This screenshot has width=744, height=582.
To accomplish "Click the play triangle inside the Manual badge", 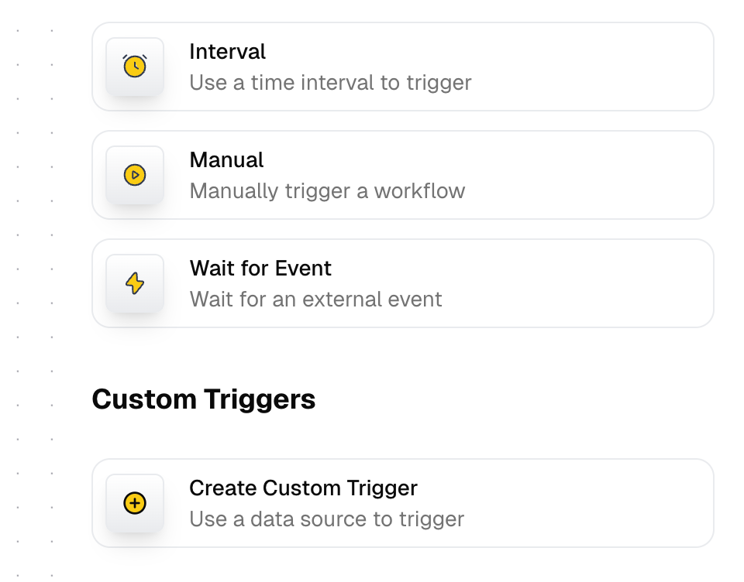I will (x=135, y=175).
